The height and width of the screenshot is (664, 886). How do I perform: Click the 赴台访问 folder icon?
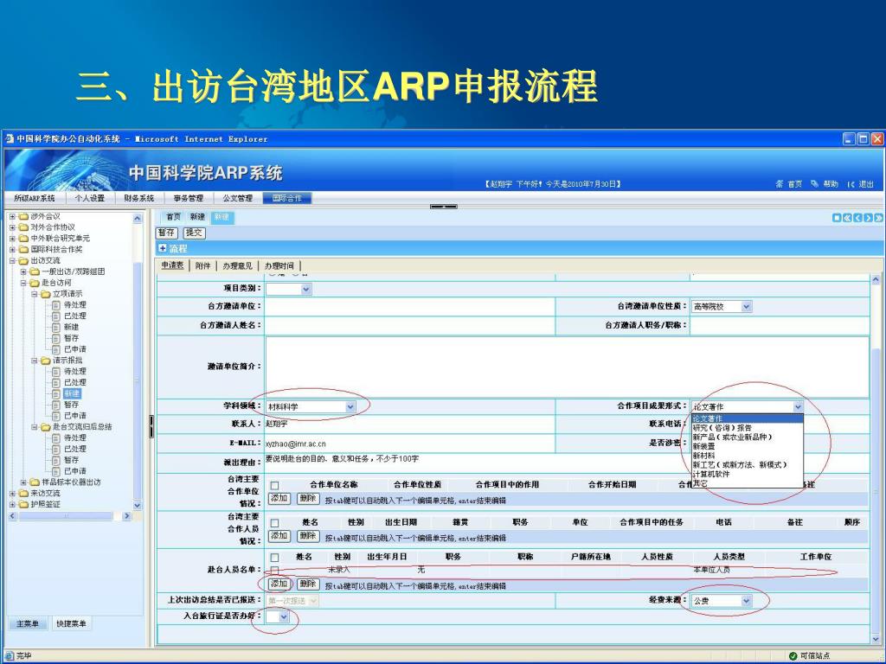point(35,283)
